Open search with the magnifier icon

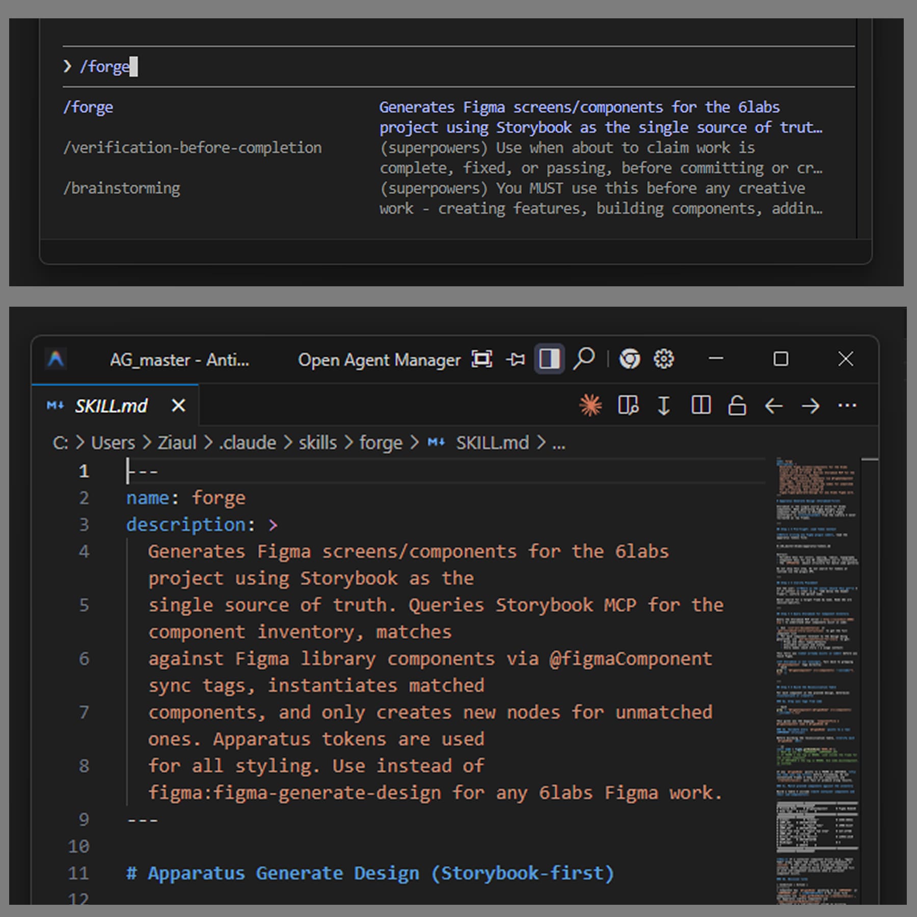(x=584, y=359)
